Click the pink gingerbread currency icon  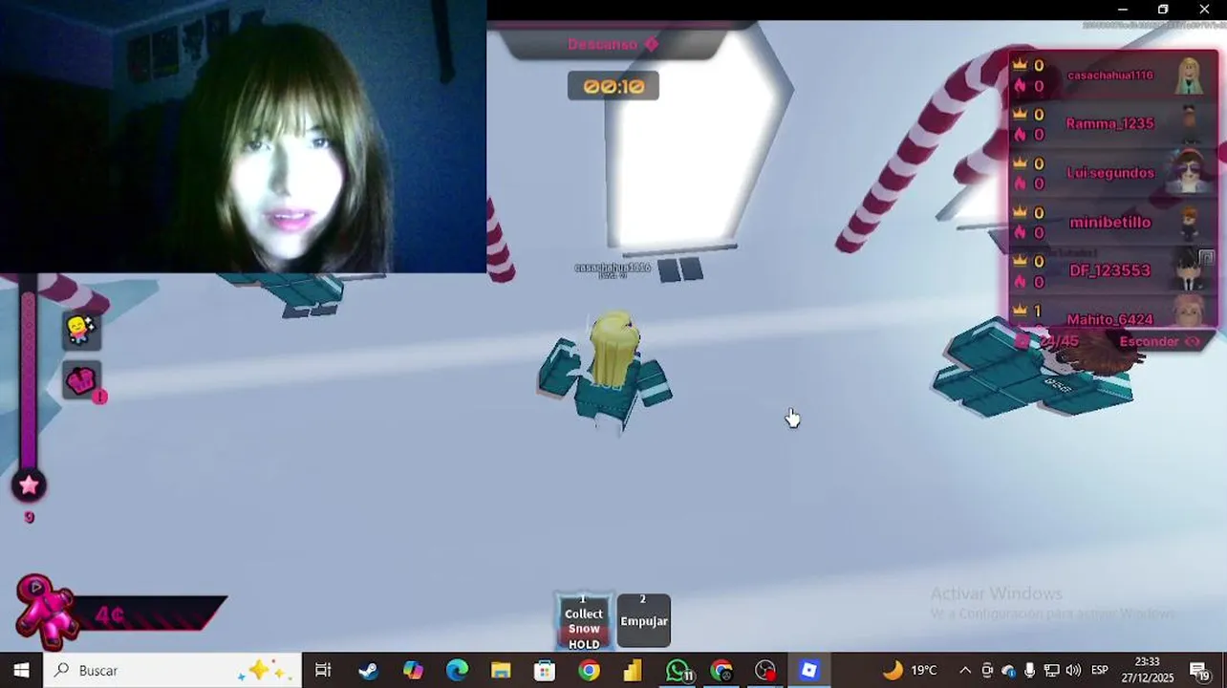tap(45, 612)
